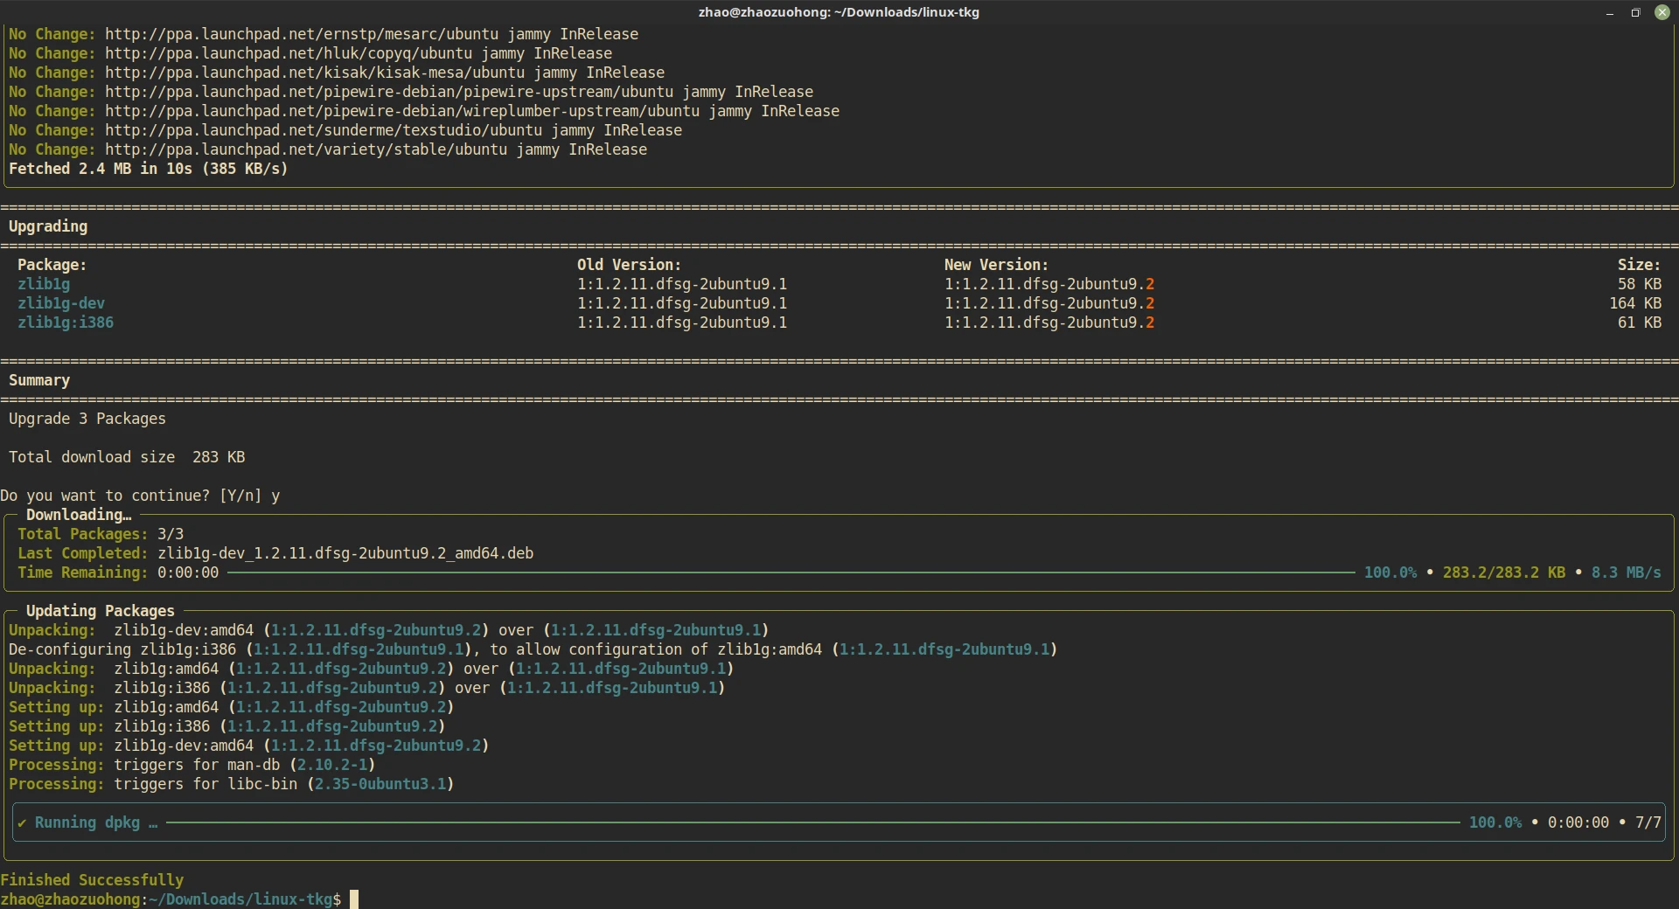Click 'Processing: triggers for libc-bin' line
Viewport: 1679px width, 909px height.
(x=232, y=784)
